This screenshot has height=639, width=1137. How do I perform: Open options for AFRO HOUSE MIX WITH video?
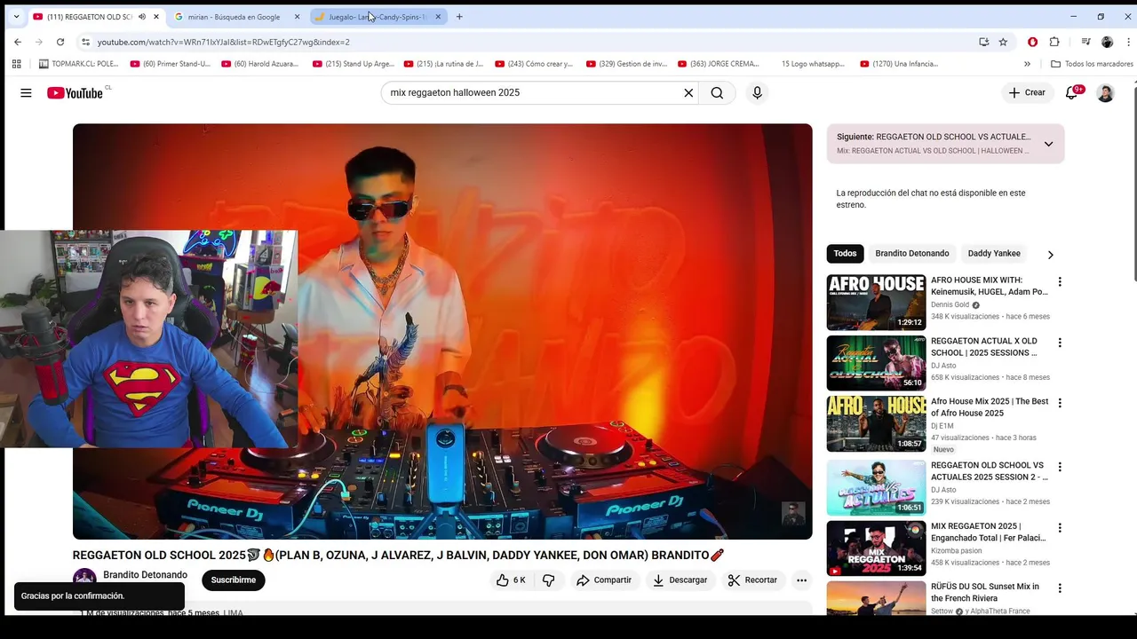point(1059,282)
